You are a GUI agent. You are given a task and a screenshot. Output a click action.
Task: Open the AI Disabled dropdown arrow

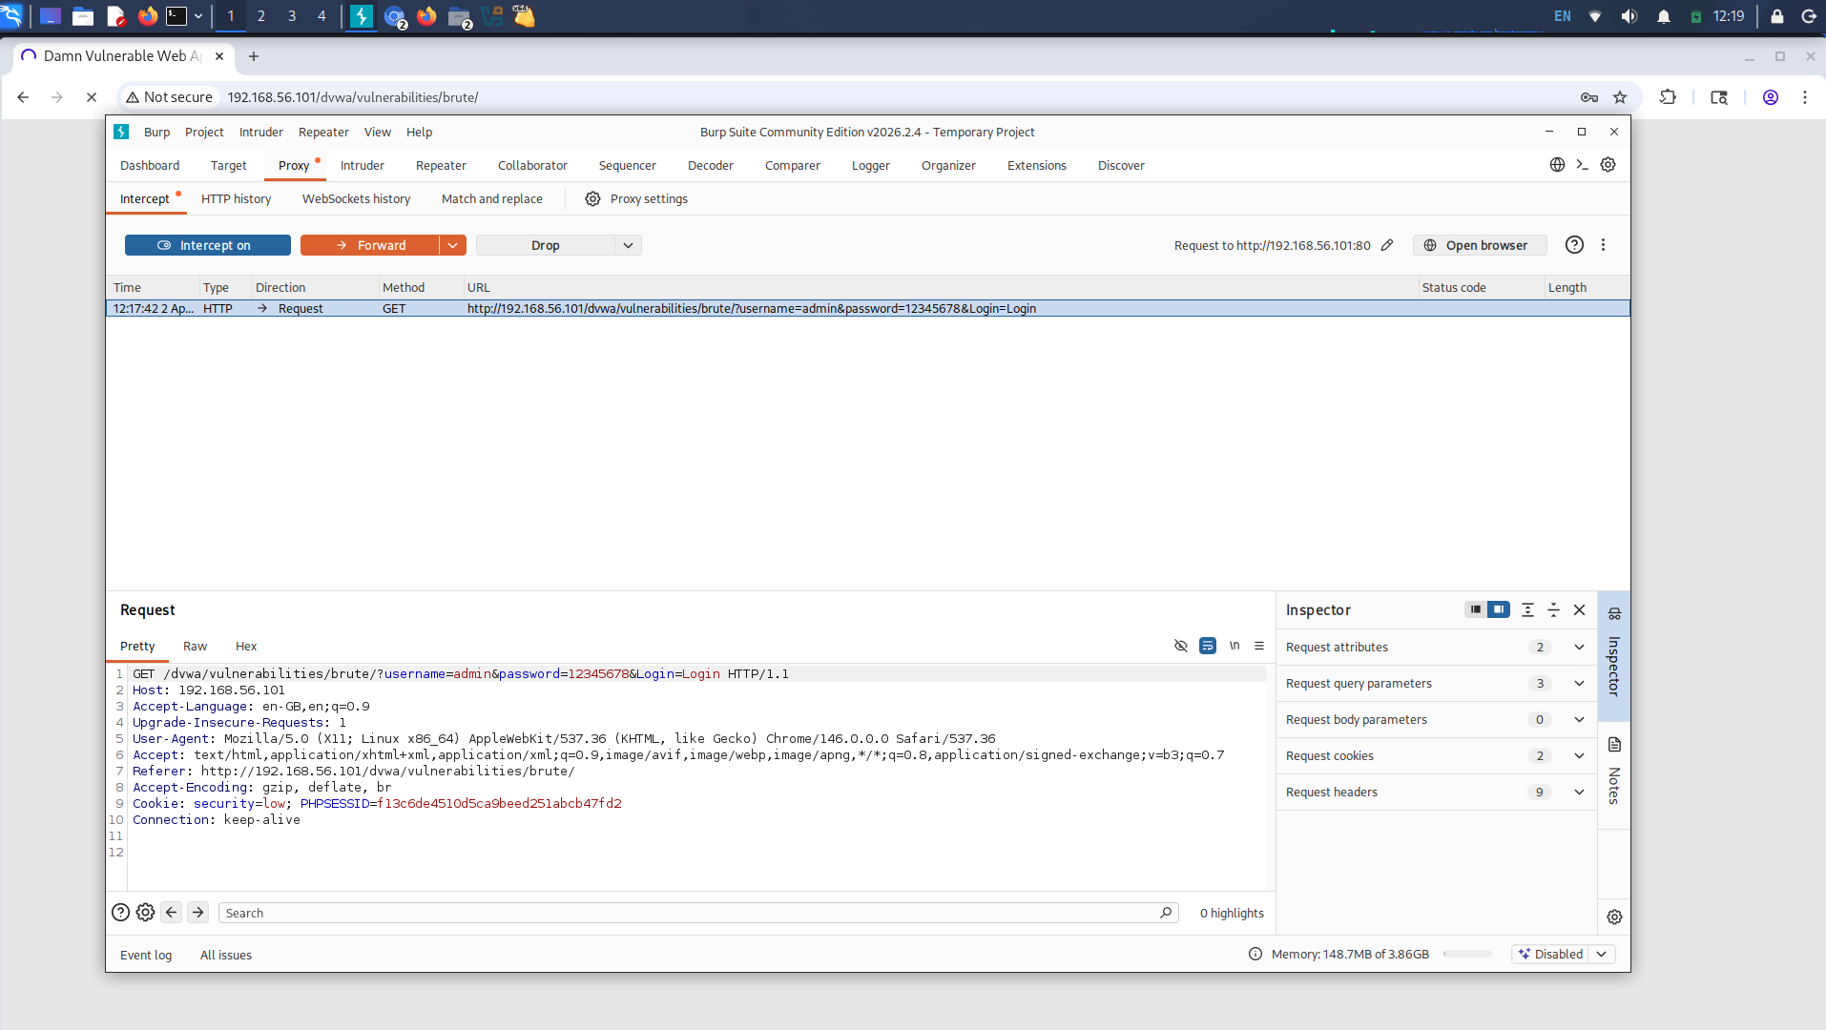[1602, 954]
